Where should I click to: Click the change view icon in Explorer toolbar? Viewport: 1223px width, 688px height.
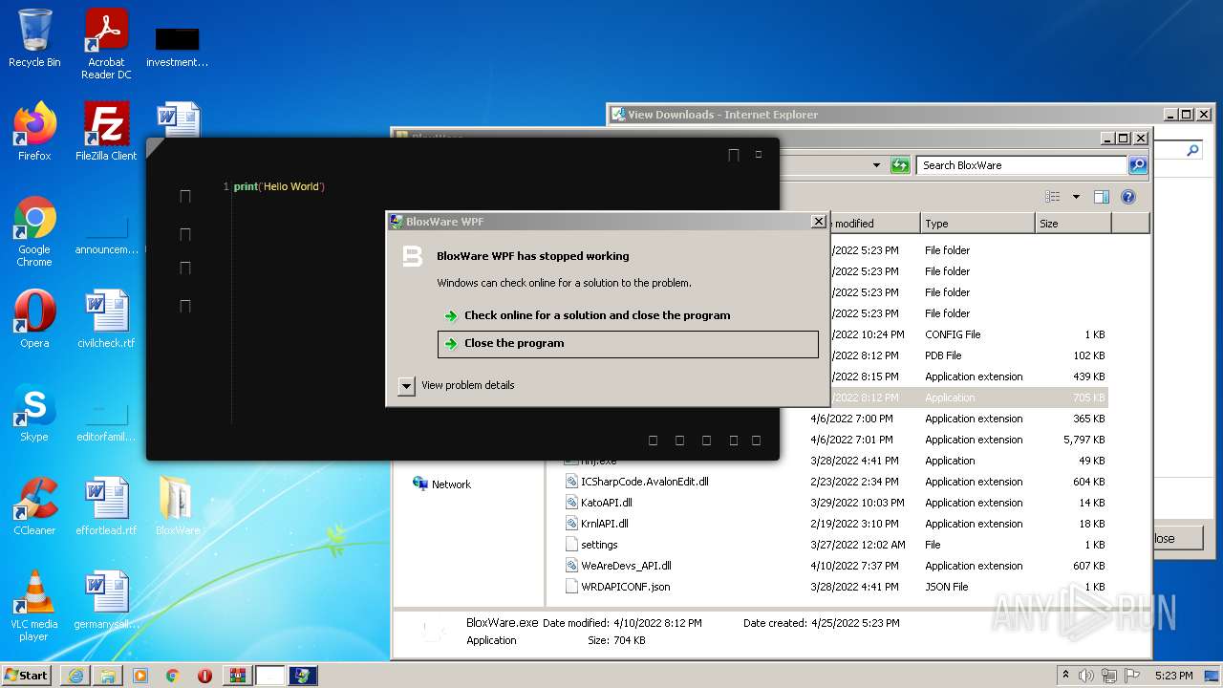tap(1053, 197)
